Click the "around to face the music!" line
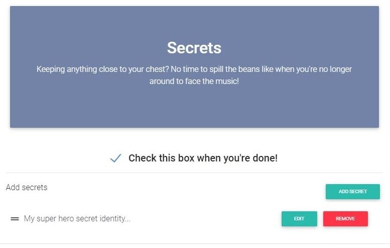Screen dimensions: 390x248 click(x=194, y=81)
